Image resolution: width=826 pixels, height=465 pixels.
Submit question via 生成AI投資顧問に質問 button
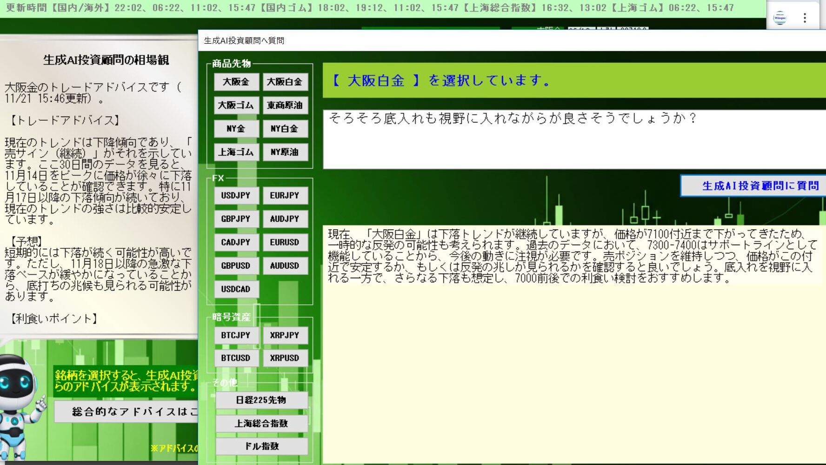(753, 186)
